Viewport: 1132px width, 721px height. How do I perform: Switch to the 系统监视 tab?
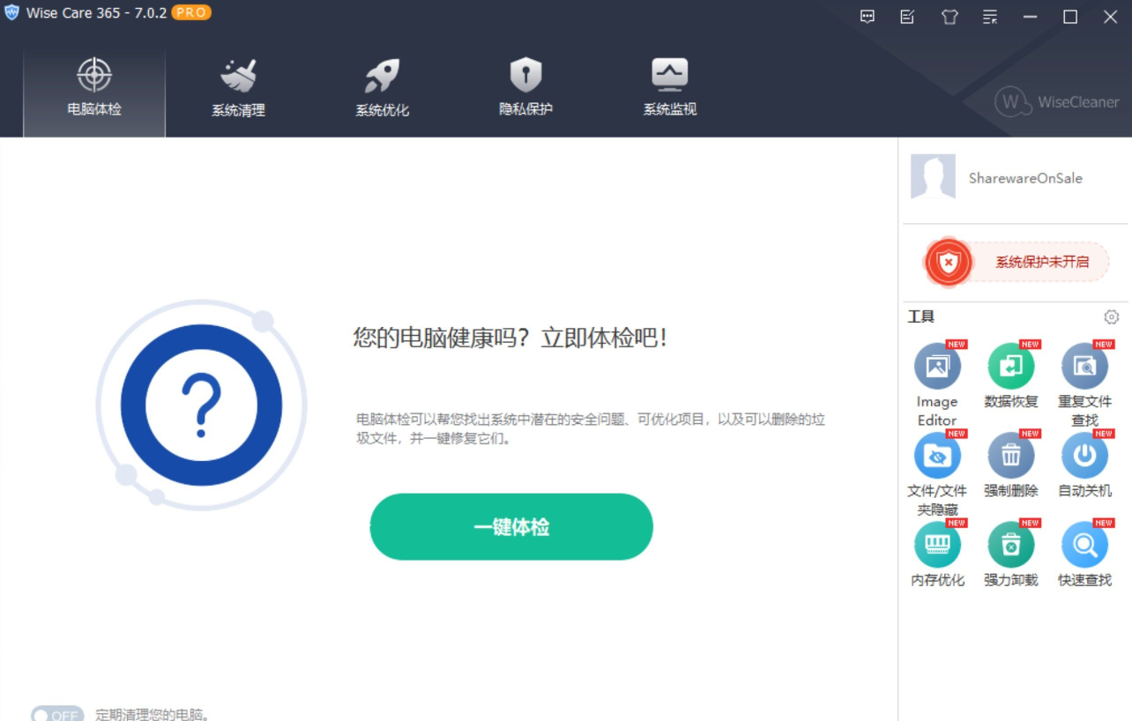(669, 89)
